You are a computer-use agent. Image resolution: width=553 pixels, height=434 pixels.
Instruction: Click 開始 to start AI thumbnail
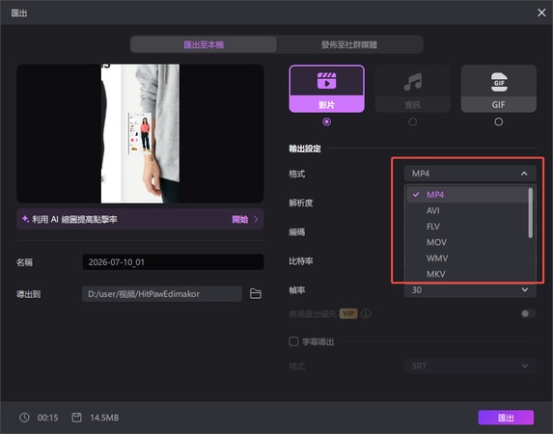point(239,219)
